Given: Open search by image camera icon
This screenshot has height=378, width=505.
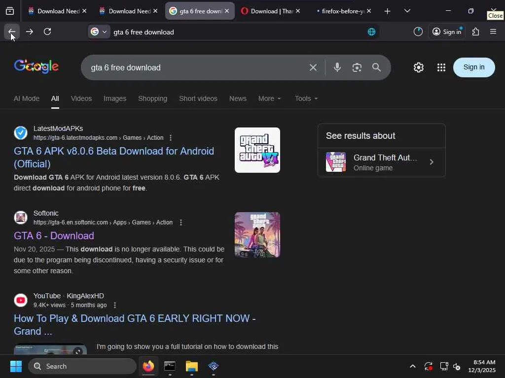Looking at the screenshot, I should (x=357, y=67).
